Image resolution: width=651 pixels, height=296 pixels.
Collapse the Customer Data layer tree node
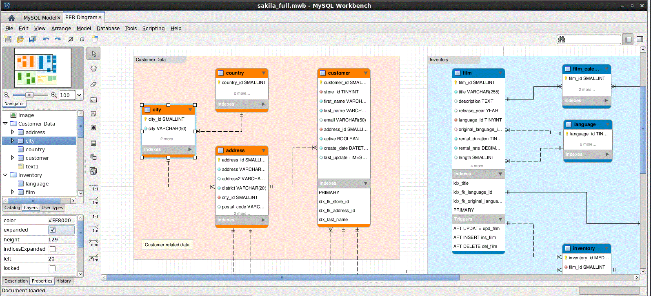pos(5,124)
